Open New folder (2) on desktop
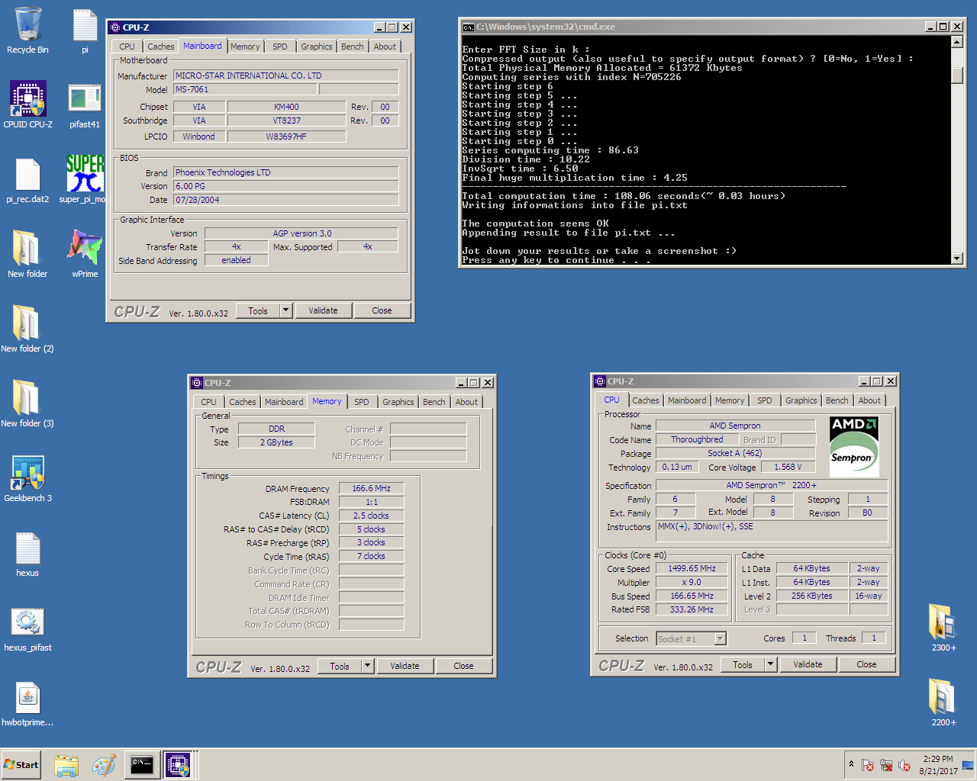Screen dimensions: 977x781 point(27,329)
